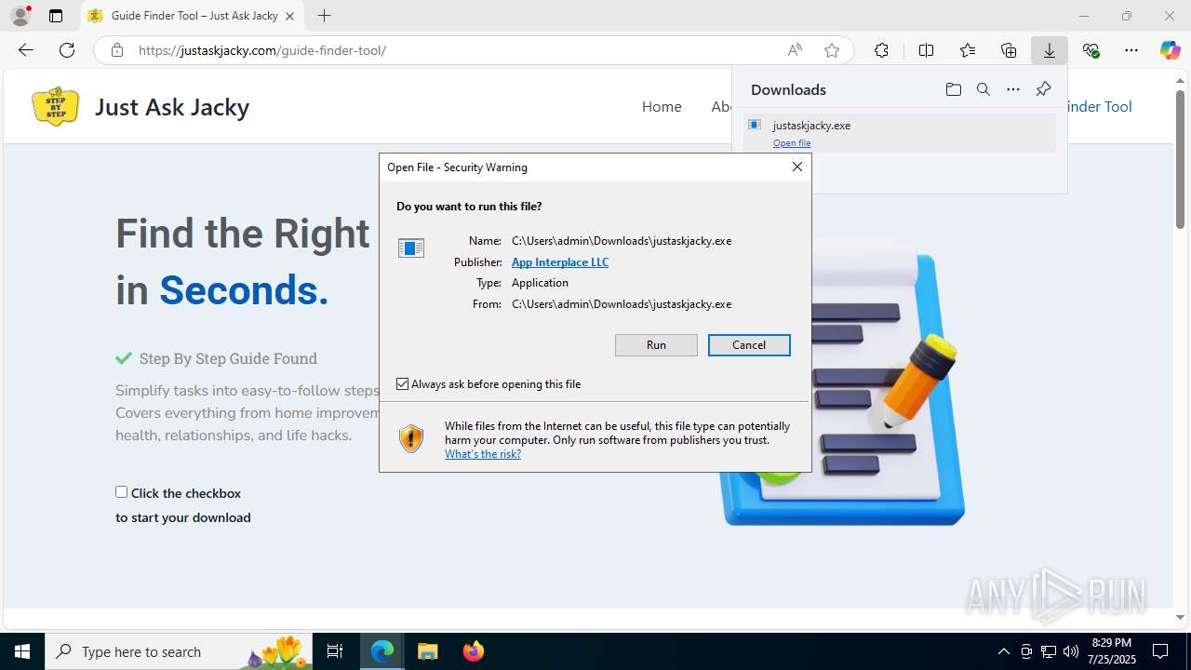The width and height of the screenshot is (1191, 670).
Task: Open the volume tray icon
Action: point(1071,651)
